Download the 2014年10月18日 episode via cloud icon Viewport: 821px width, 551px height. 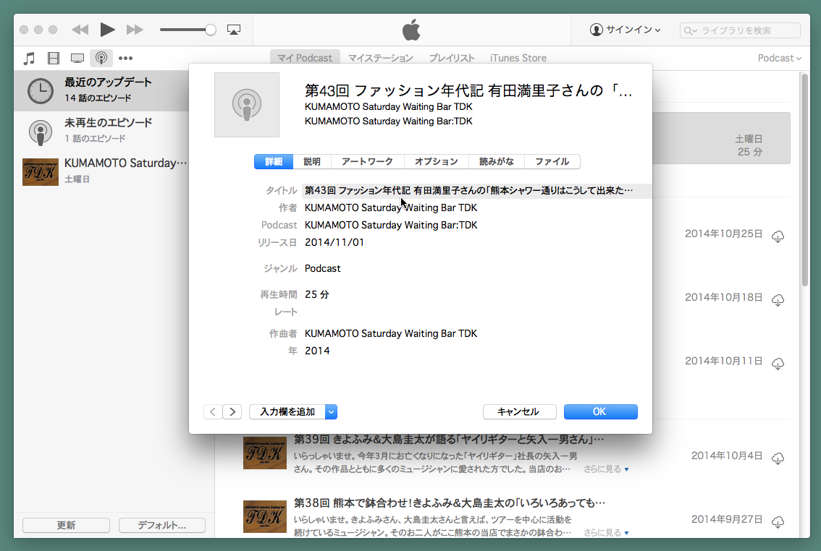[x=778, y=299]
